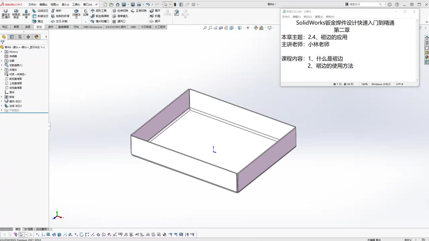This screenshot has width=429, height=241.
Task: Open the appearance DisplayManager tab
Action: [37, 37]
